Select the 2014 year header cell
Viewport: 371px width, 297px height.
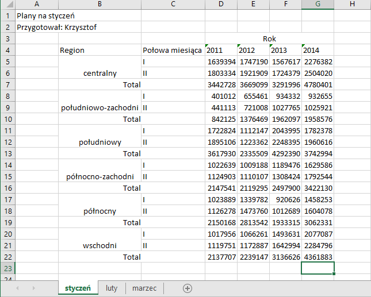318,50
